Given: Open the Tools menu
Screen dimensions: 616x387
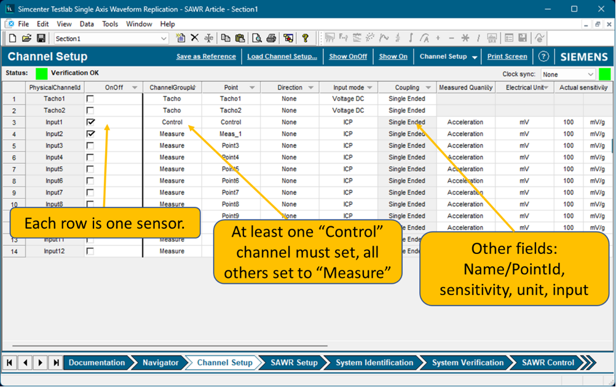Looking at the screenshot, I should [x=110, y=24].
